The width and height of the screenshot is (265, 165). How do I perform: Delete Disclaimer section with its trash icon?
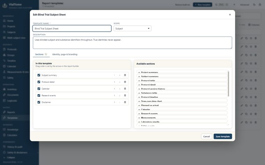click(x=125, y=102)
